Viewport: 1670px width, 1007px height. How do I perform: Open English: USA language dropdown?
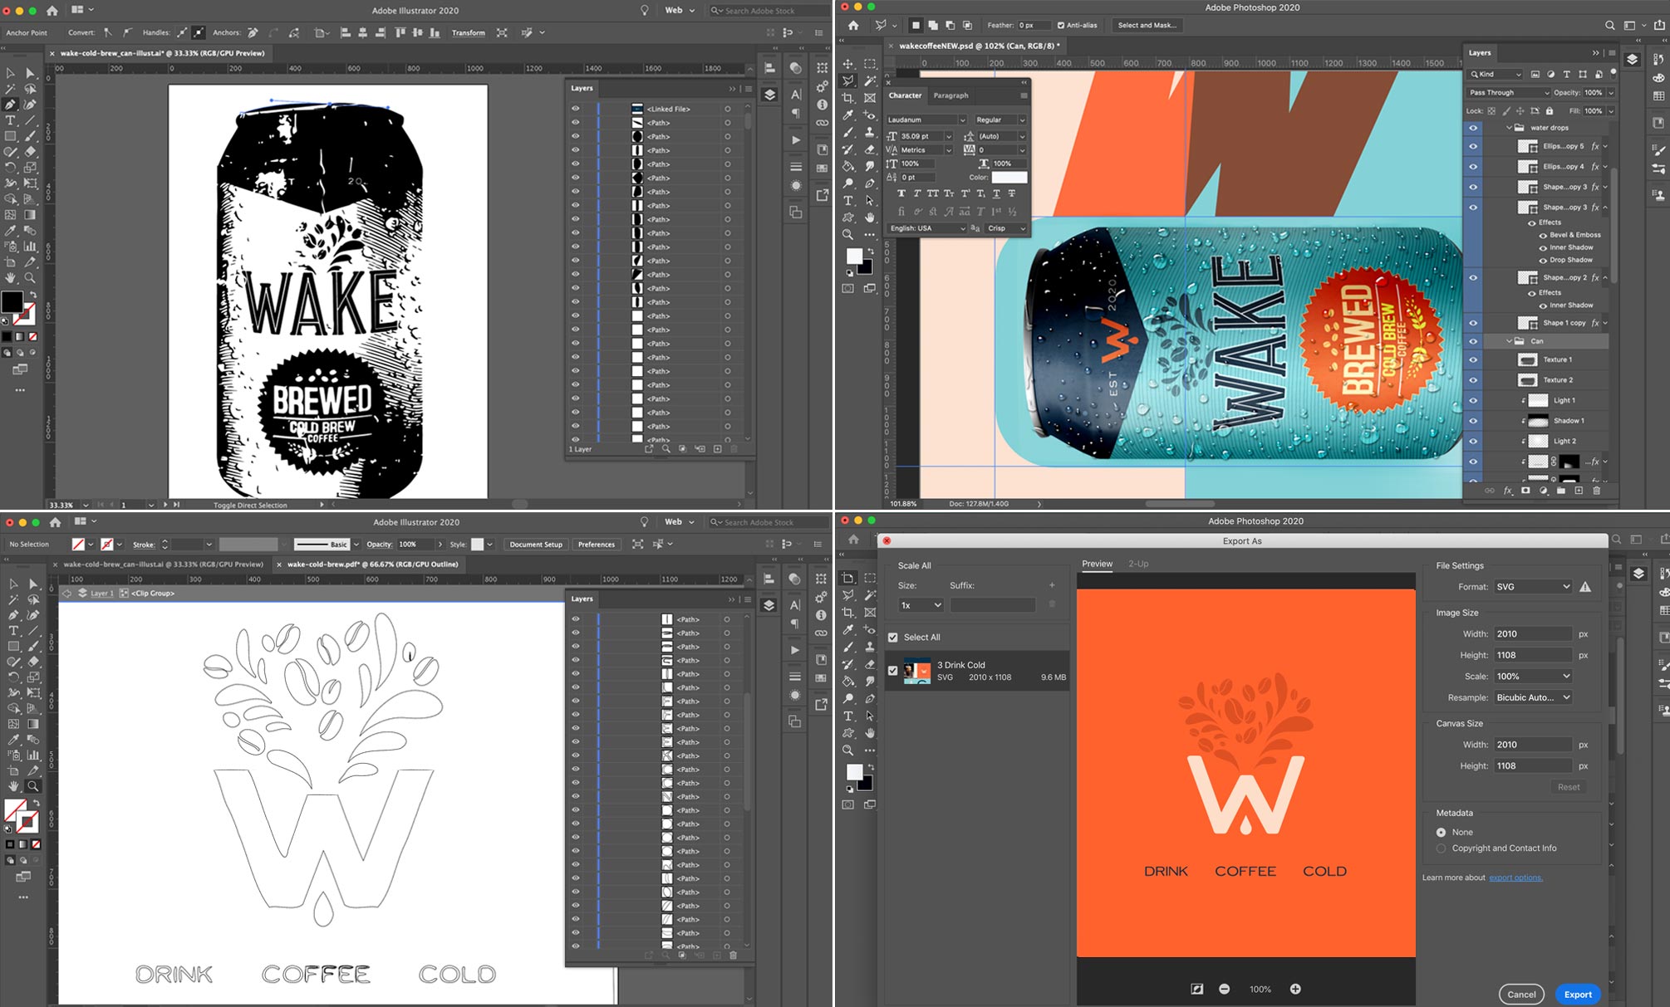click(926, 228)
